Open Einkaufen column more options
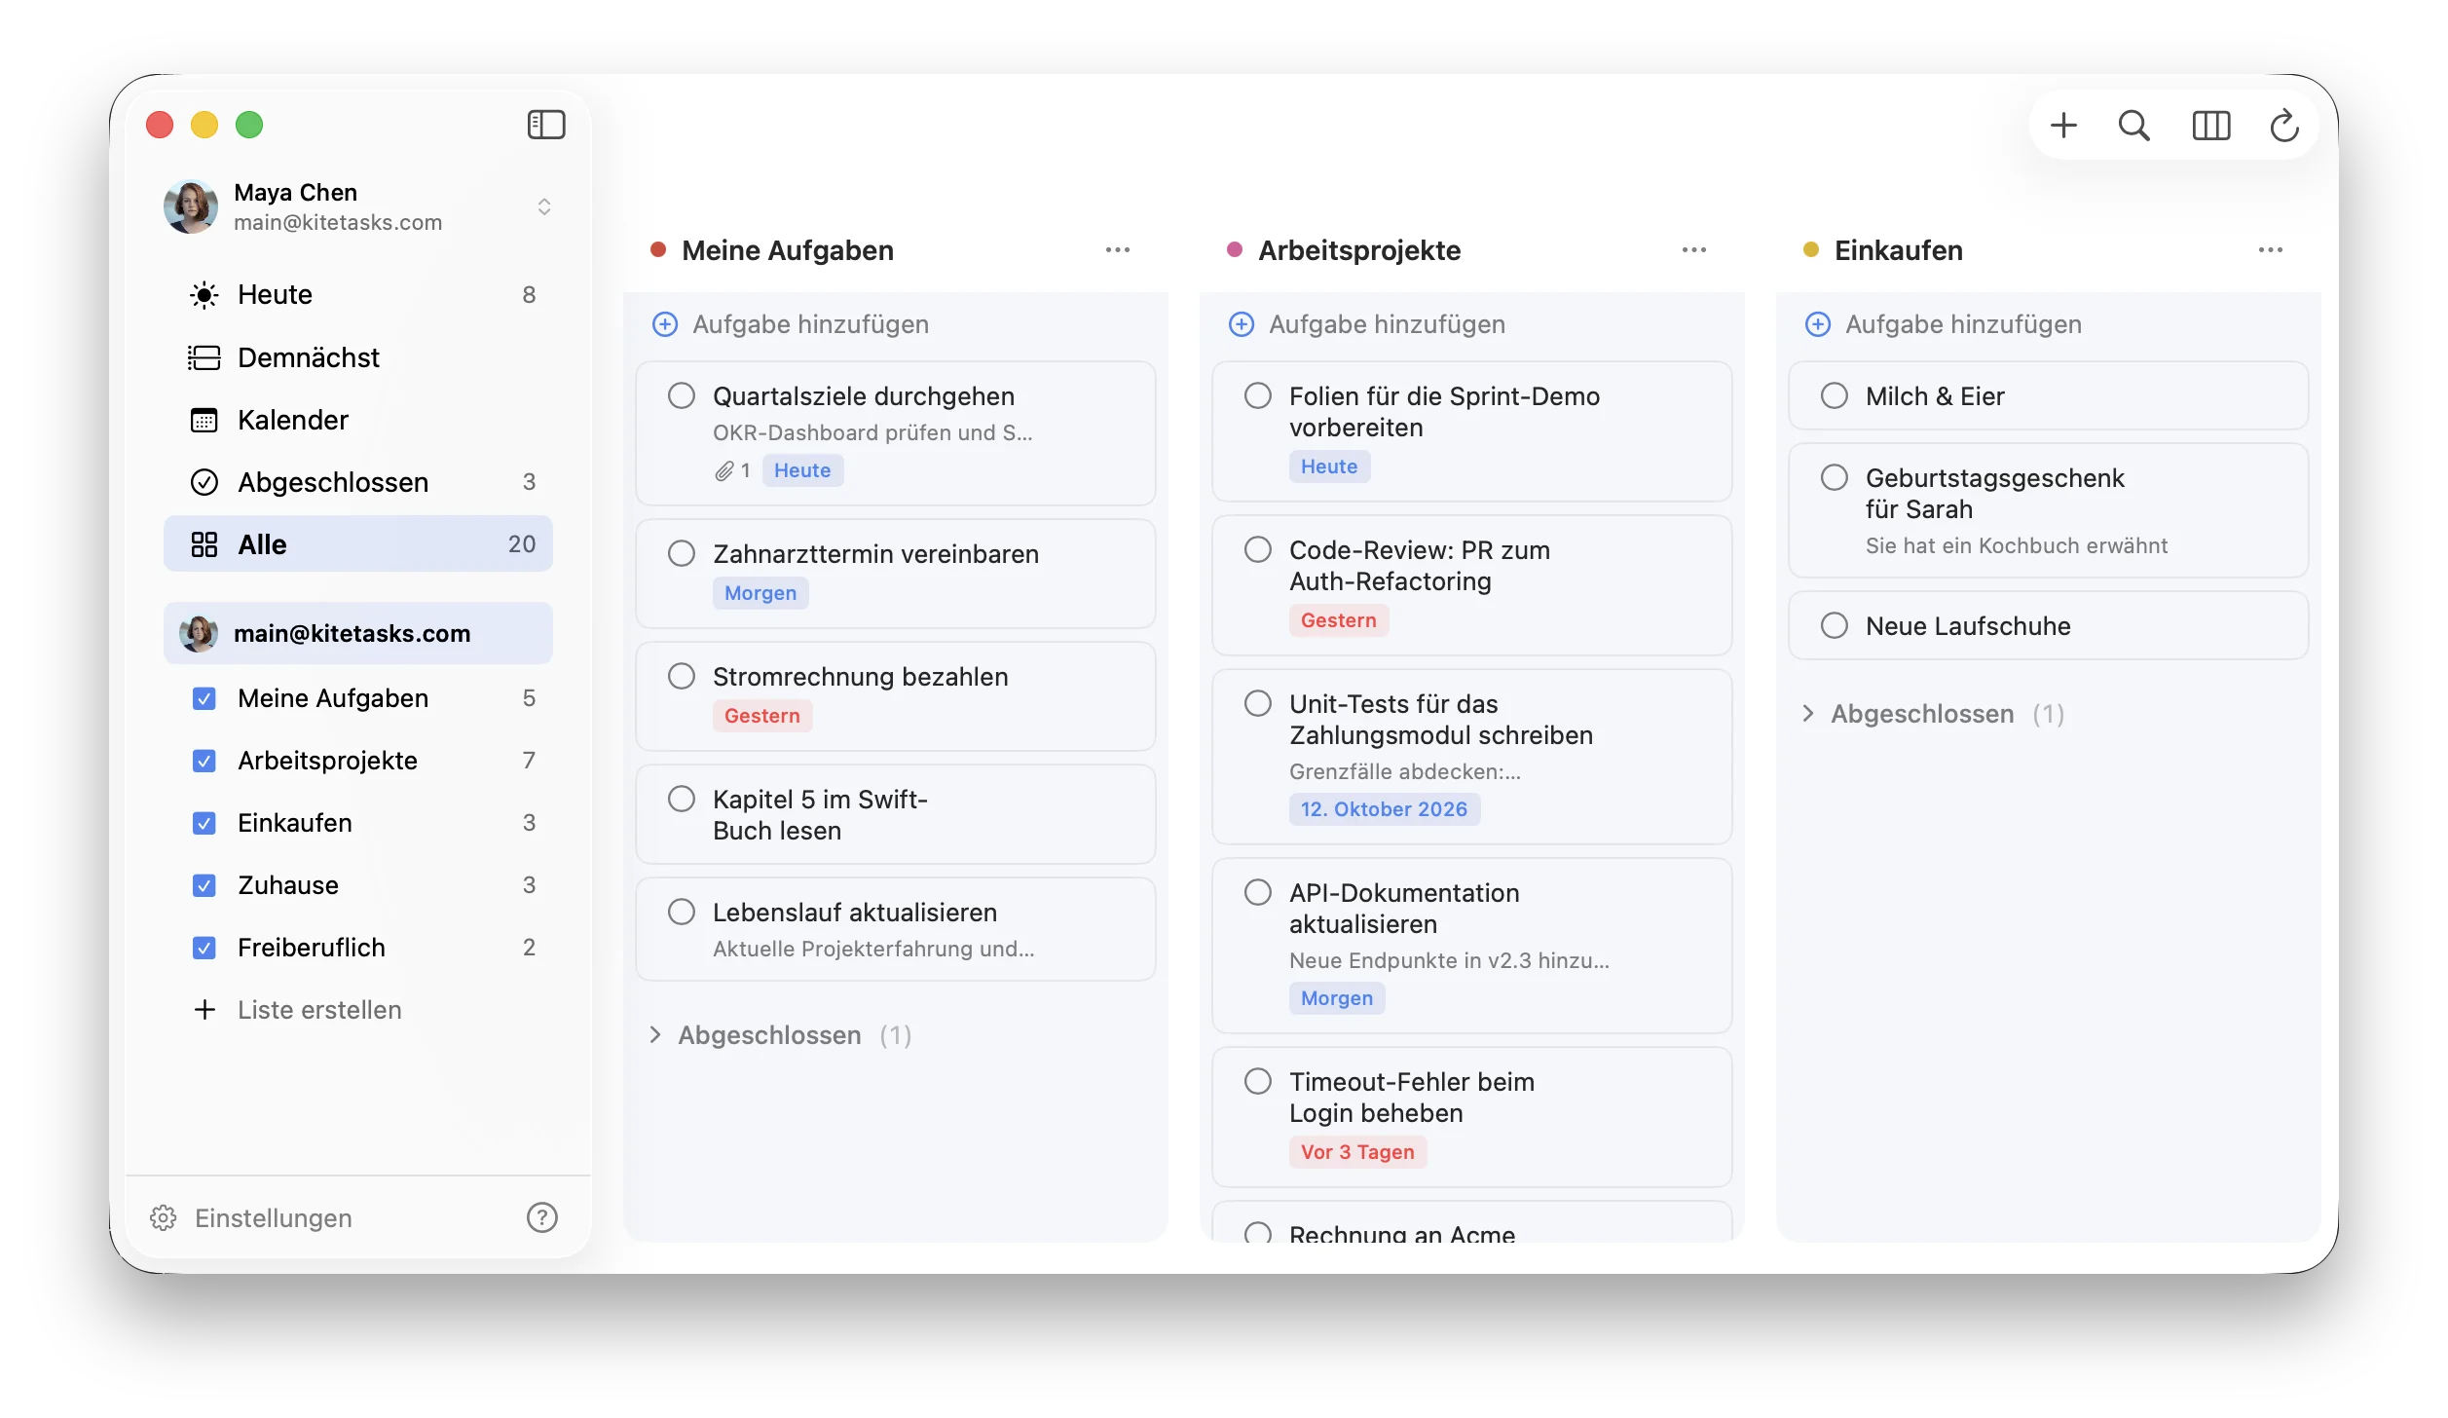Screen dimensions: 2448x1418 point(2271,250)
